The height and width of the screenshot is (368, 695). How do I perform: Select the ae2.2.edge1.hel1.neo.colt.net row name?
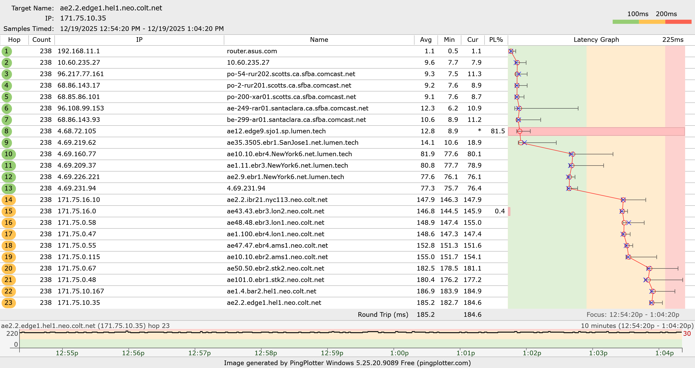(x=274, y=303)
